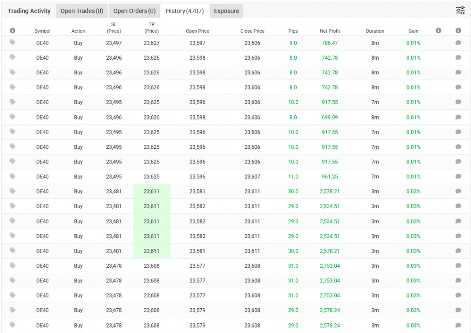Click the info icon above the comment column
Image resolution: width=471 pixels, height=333 pixels.
[x=458, y=31]
